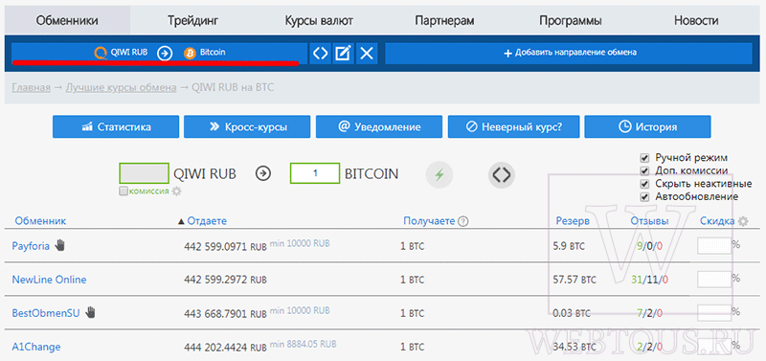
Task: Toggle the Доп. комиссии checkbox
Action: tap(644, 171)
